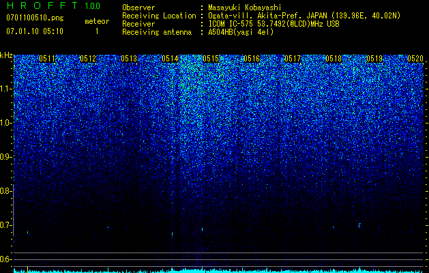Click the 1.1 kHz axis label

pos(6,89)
